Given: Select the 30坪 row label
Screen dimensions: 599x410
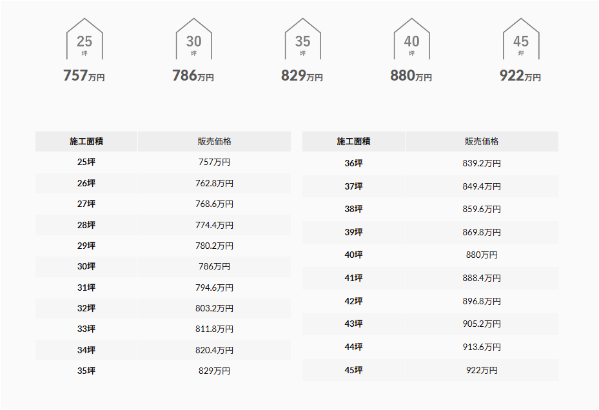Looking at the screenshot, I should (x=86, y=266).
